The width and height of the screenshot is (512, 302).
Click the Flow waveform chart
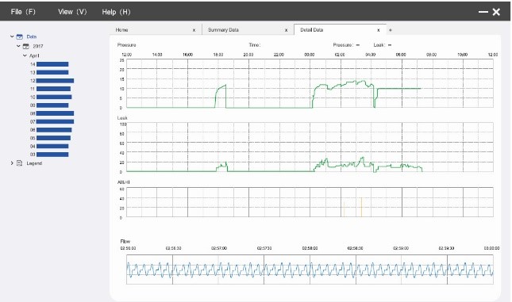coord(310,270)
